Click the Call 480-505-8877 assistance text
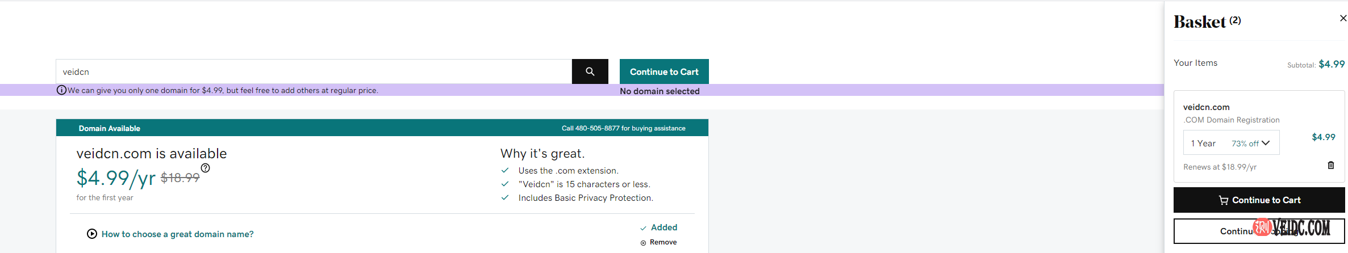This screenshot has width=1348, height=253. pos(623,128)
